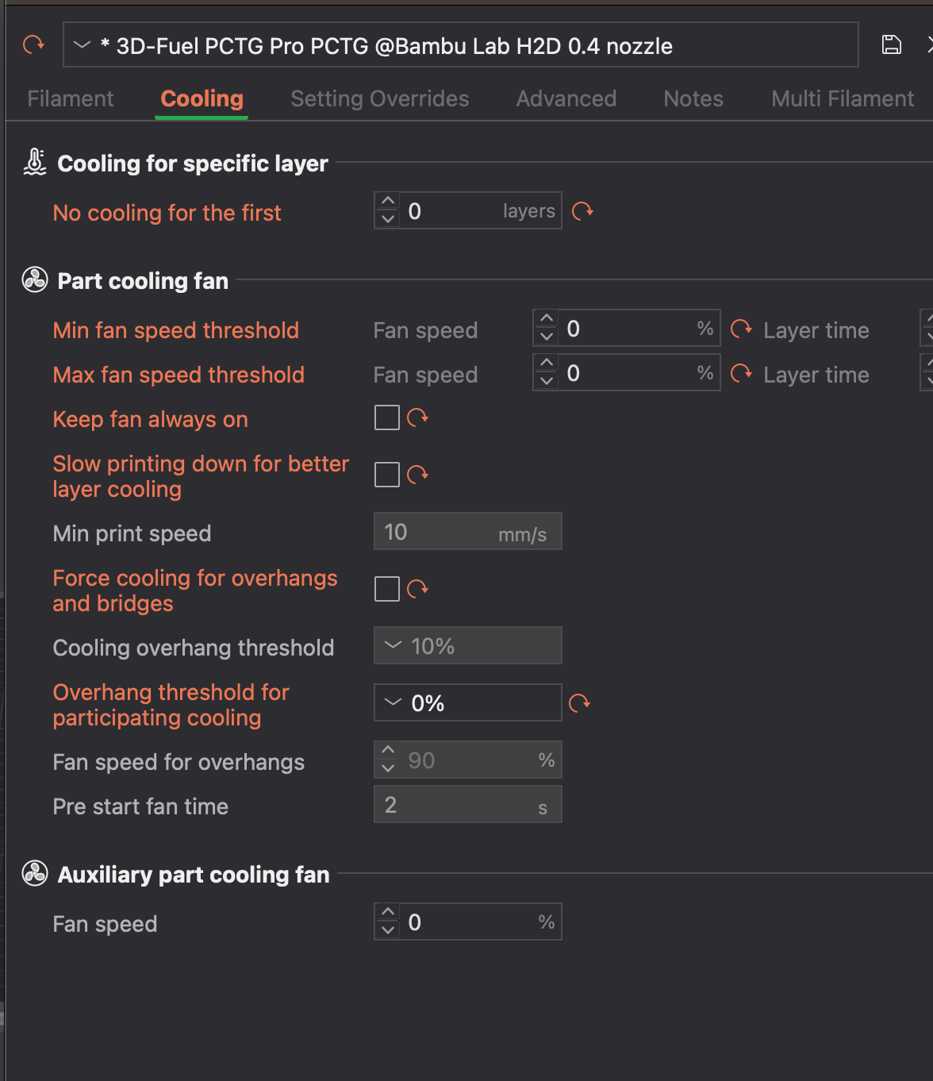Image resolution: width=933 pixels, height=1081 pixels.
Task: Click the Min print speed field
Action: pos(468,531)
